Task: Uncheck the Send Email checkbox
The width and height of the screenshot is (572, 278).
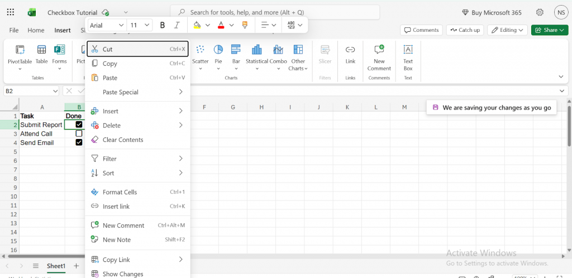Action: (79, 142)
